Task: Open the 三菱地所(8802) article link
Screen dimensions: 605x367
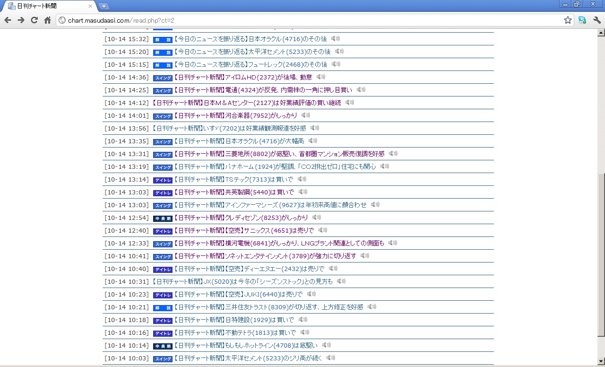Action: [x=279, y=154]
